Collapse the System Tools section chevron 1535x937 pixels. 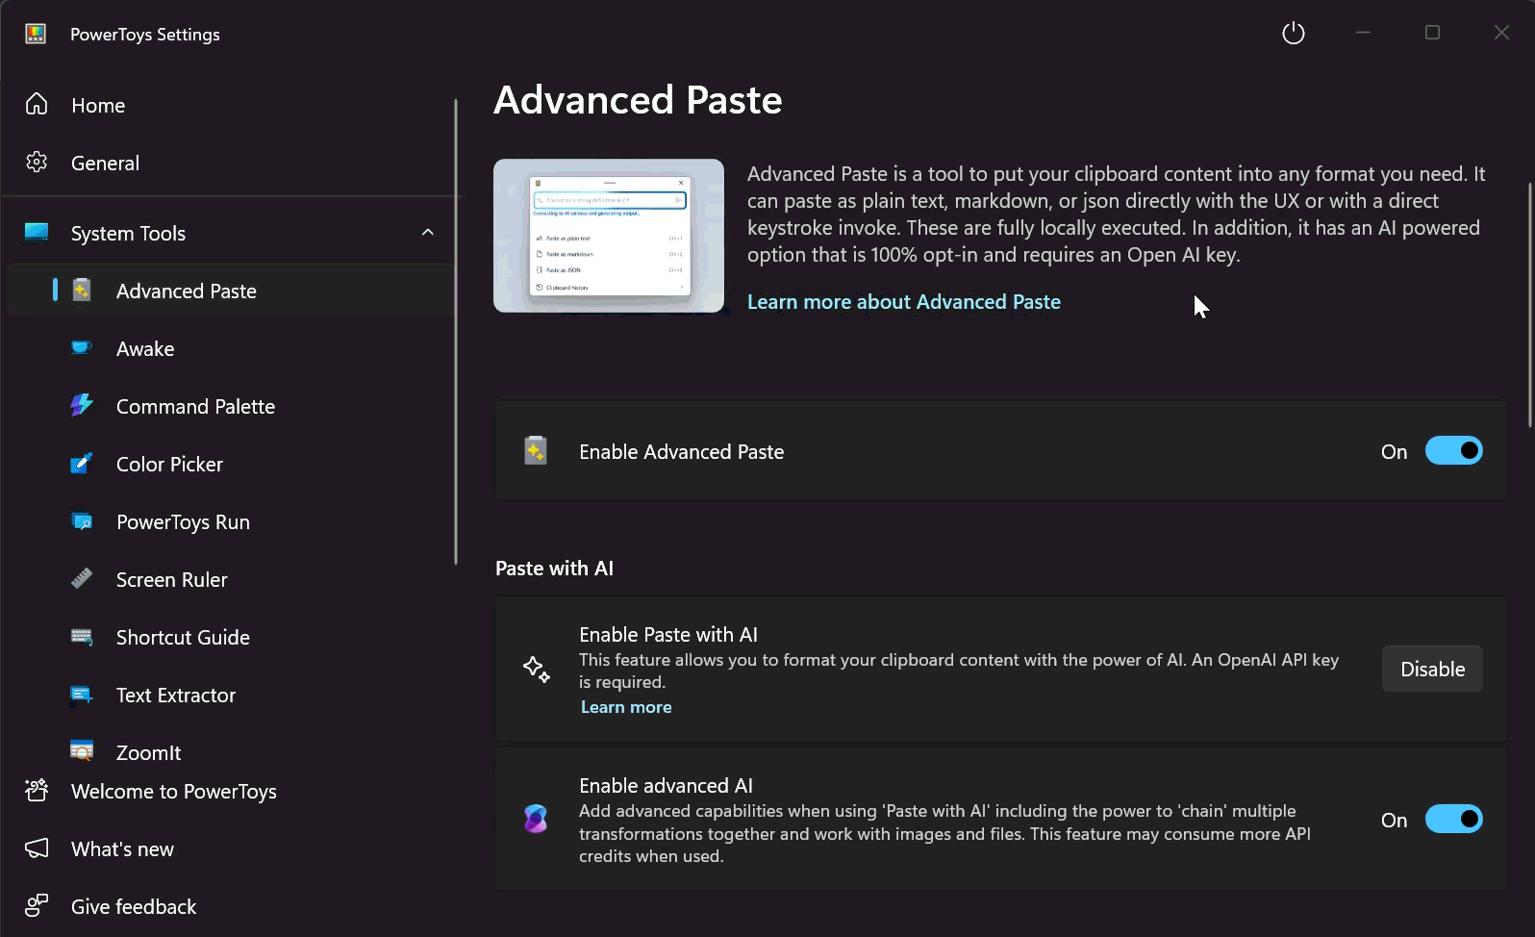point(428,233)
